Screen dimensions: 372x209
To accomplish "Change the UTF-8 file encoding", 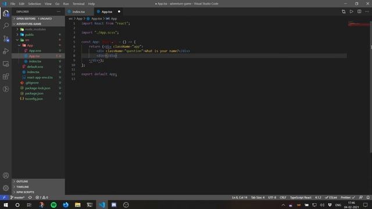I will [x=272, y=197].
